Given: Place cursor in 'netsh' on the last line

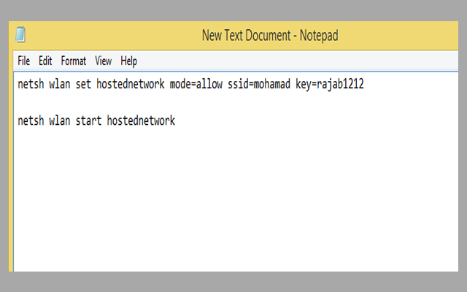Looking at the screenshot, I should [31, 120].
